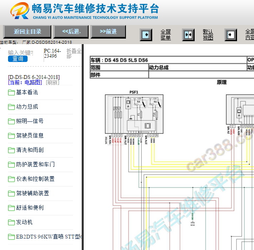
Task: Click the fullscreen menu arrow icon
Action: pyautogui.click(x=146, y=35)
